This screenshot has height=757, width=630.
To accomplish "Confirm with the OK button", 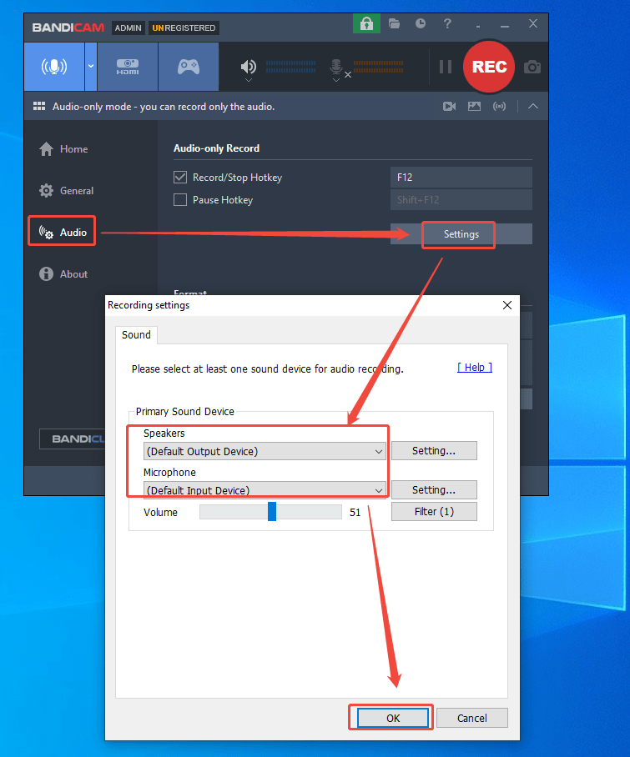I will pos(393,718).
